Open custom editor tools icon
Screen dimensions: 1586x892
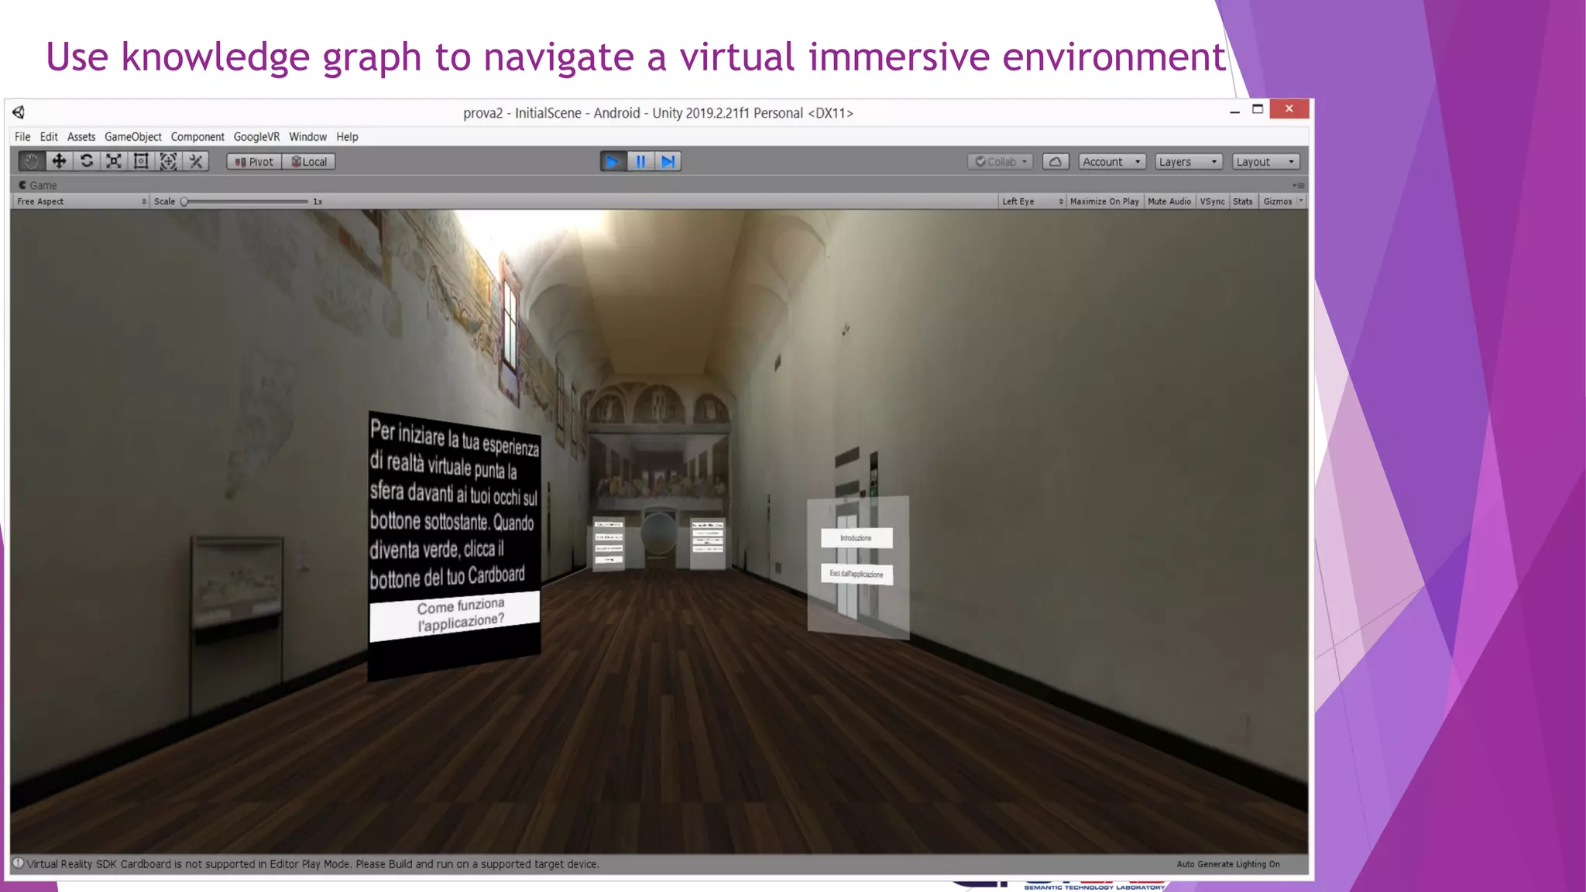[196, 161]
